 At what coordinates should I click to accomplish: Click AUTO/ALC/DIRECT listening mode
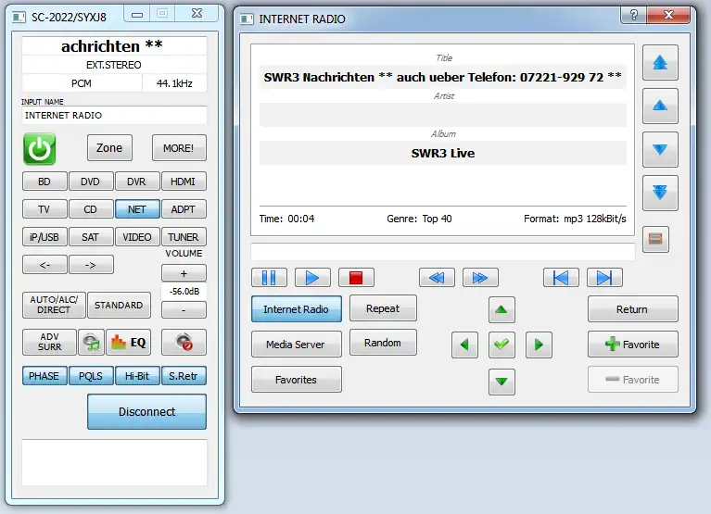(x=54, y=305)
